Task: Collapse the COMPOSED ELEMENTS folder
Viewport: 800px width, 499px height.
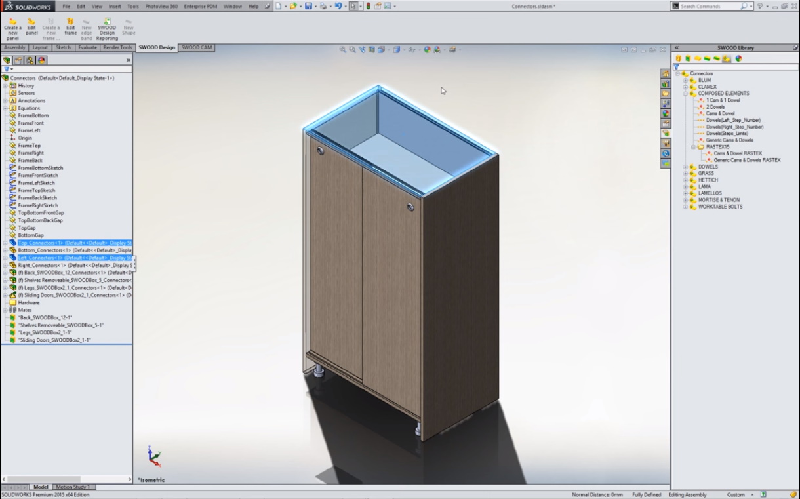Action: (x=686, y=94)
